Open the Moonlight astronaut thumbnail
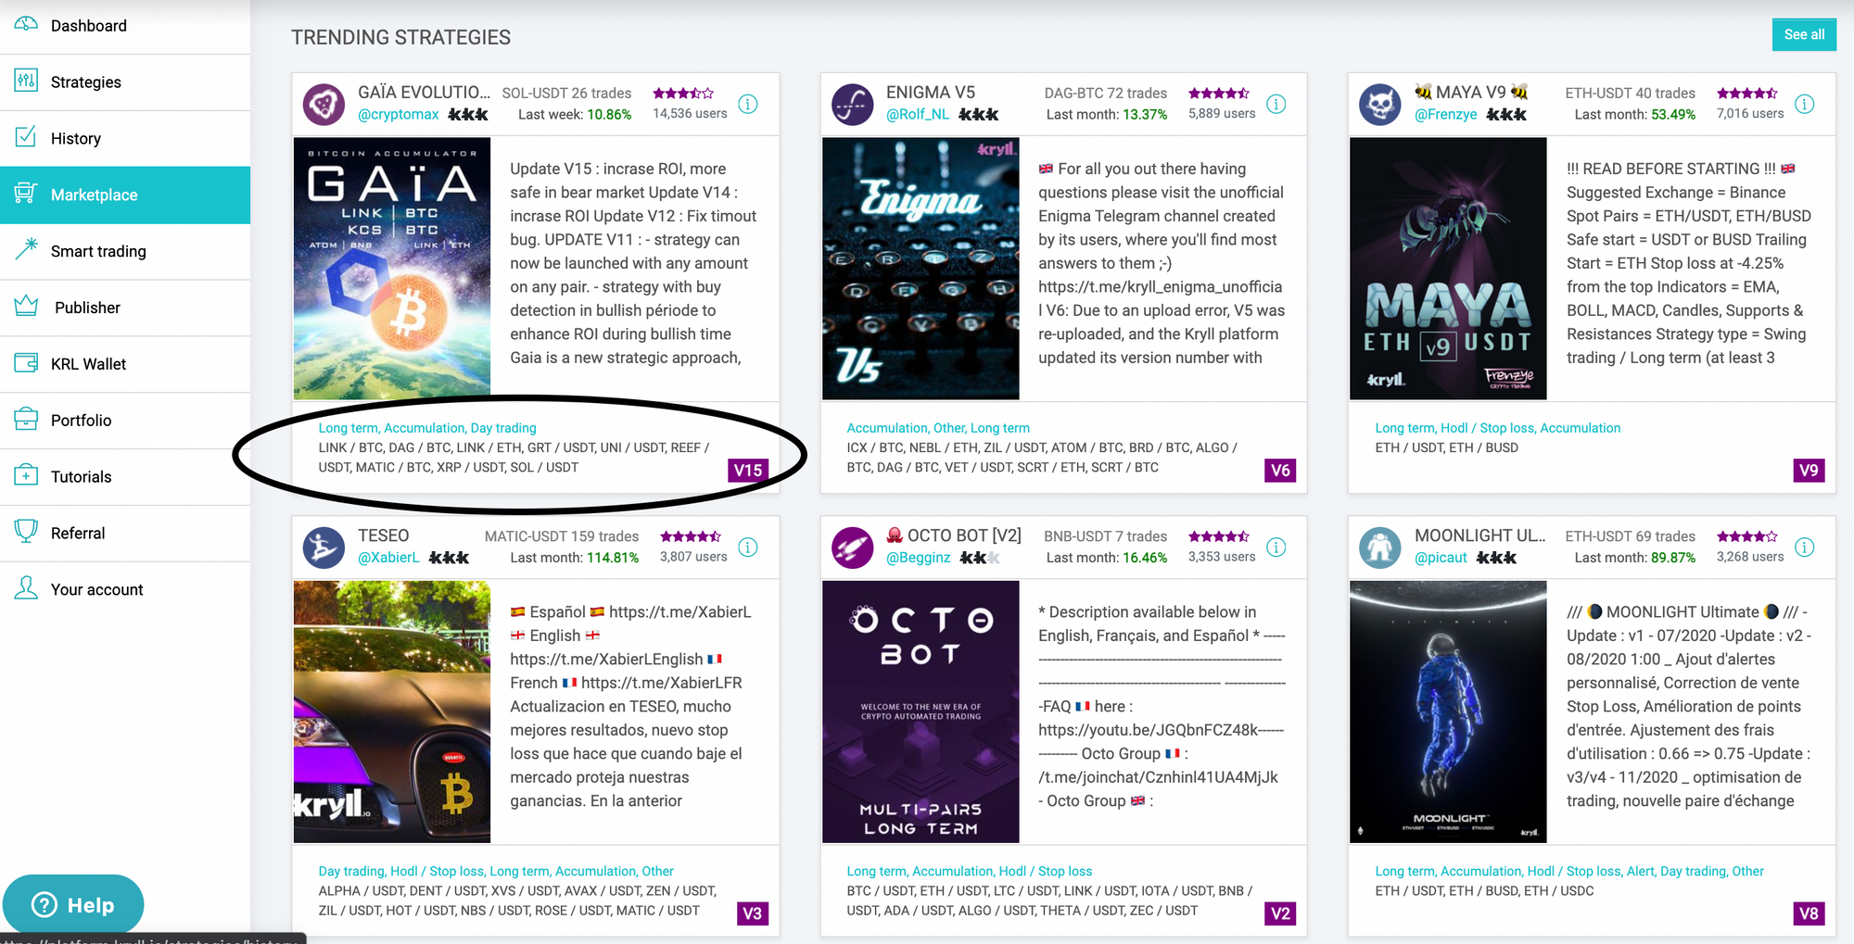Screen dimensions: 1854x944 pos(1448,711)
